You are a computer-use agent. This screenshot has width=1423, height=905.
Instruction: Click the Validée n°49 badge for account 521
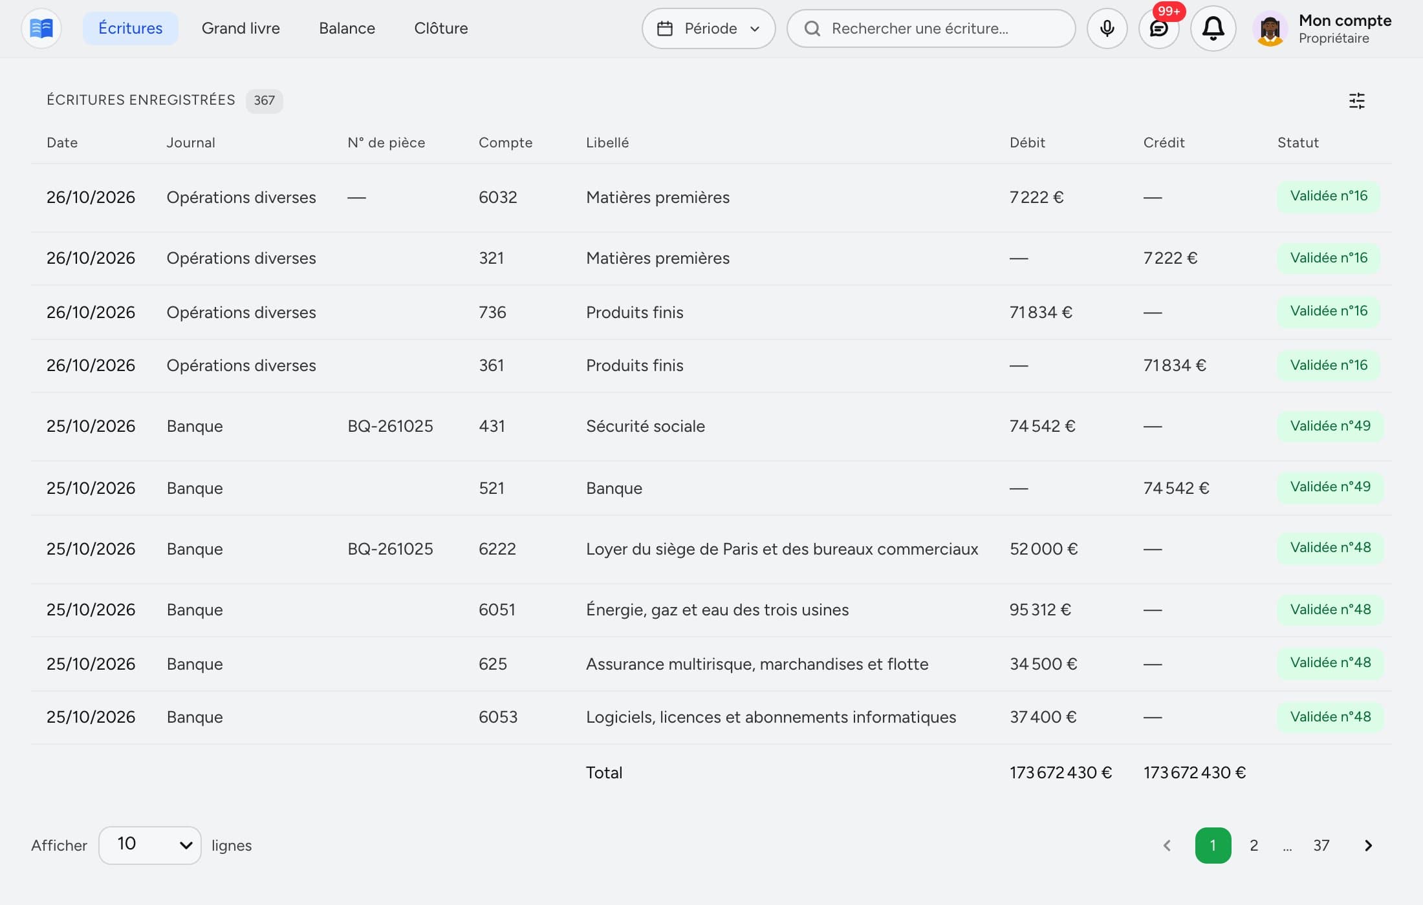(1330, 487)
